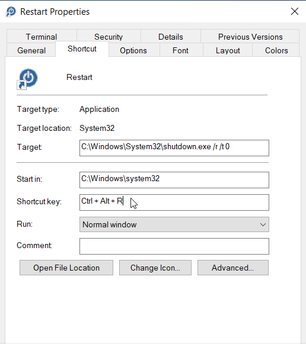
Task: Click the Restart shortcut power icon
Action: 27,79
